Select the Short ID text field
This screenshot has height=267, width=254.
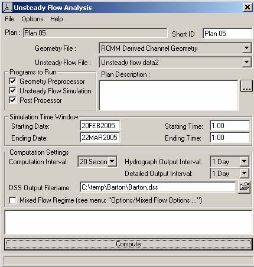point(227,33)
